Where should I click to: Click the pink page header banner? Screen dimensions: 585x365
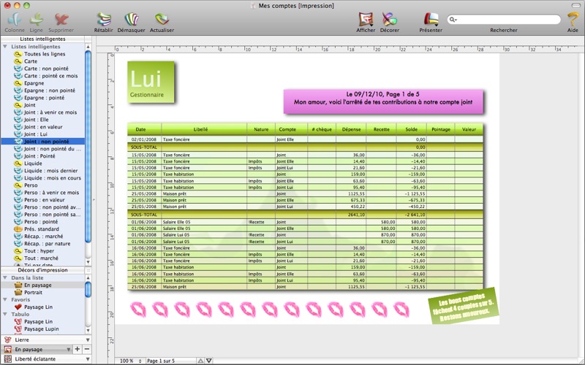(383, 101)
